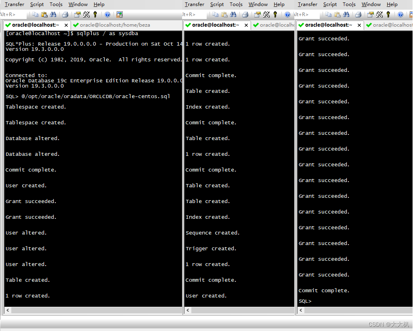Open Tools menu in left window
The width and height of the screenshot is (415, 331).
click(x=56, y=4)
